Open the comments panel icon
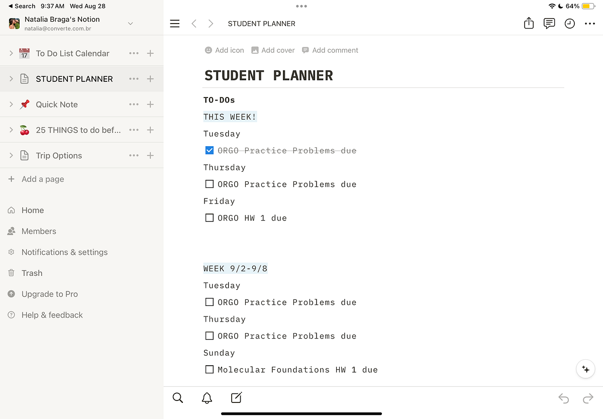 click(x=549, y=24)
